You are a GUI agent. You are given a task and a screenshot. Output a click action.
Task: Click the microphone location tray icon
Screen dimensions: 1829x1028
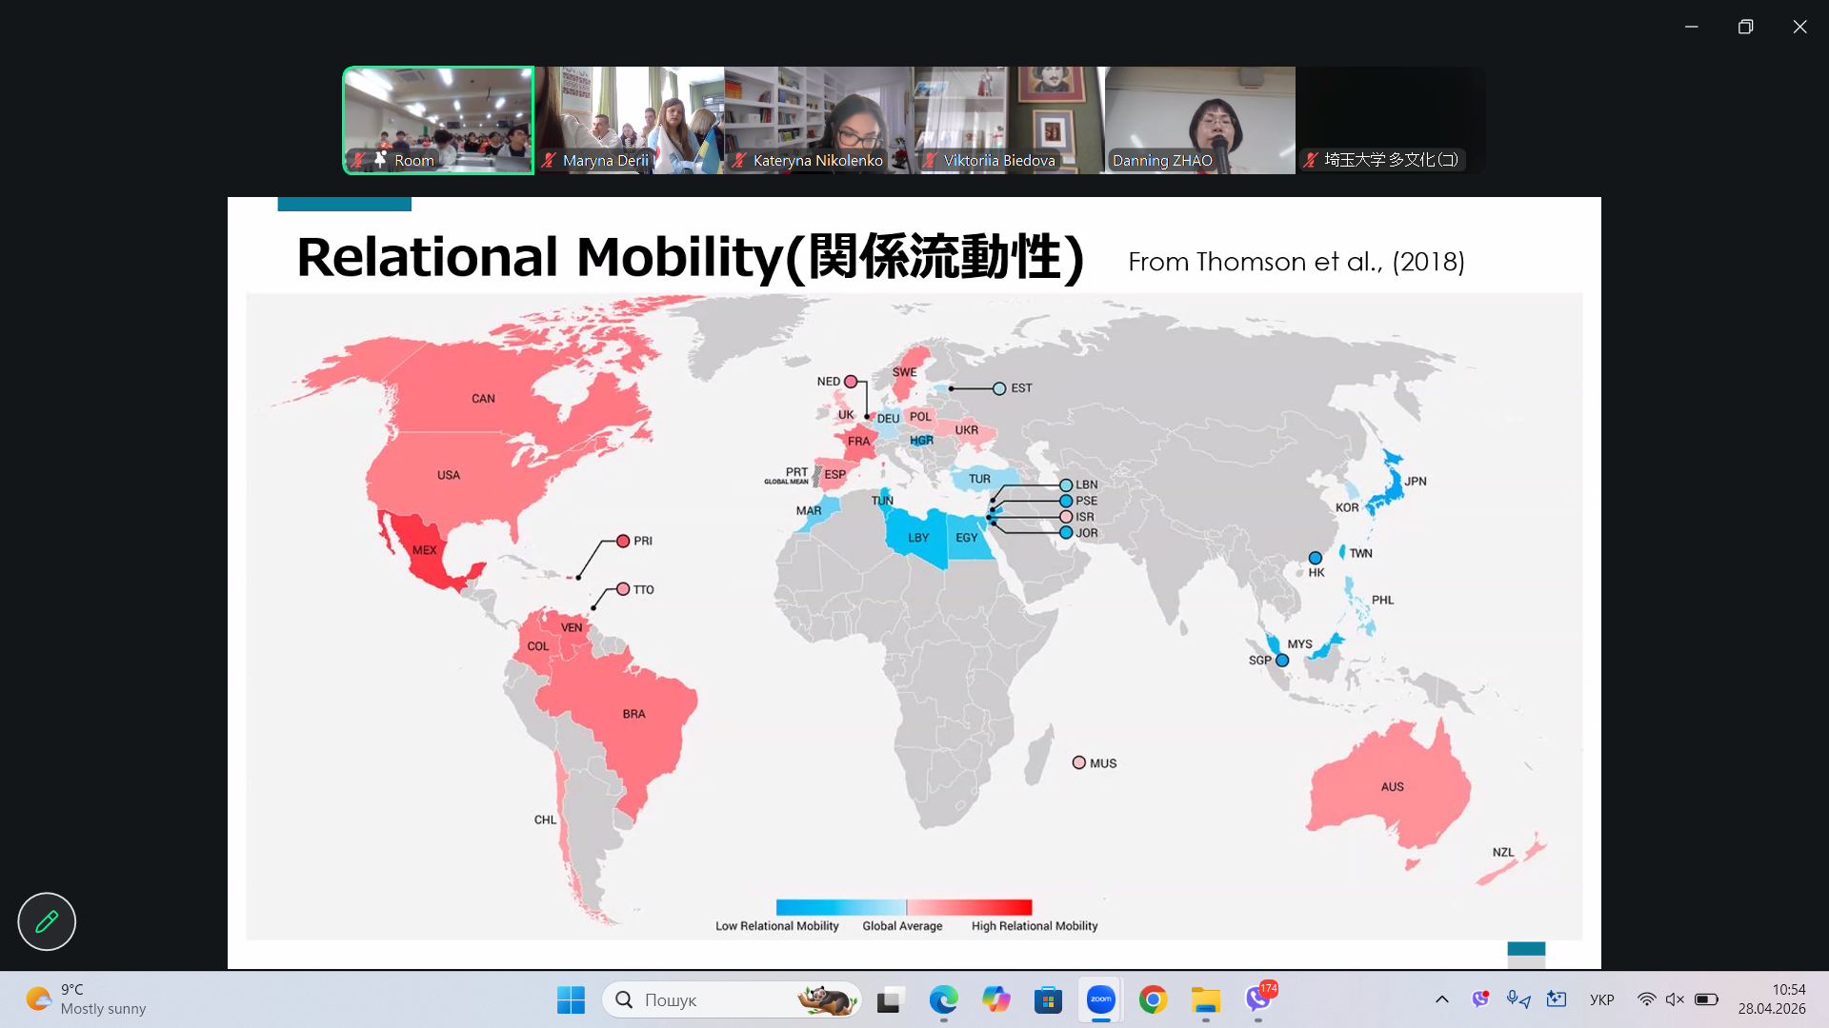(1517, 999)
